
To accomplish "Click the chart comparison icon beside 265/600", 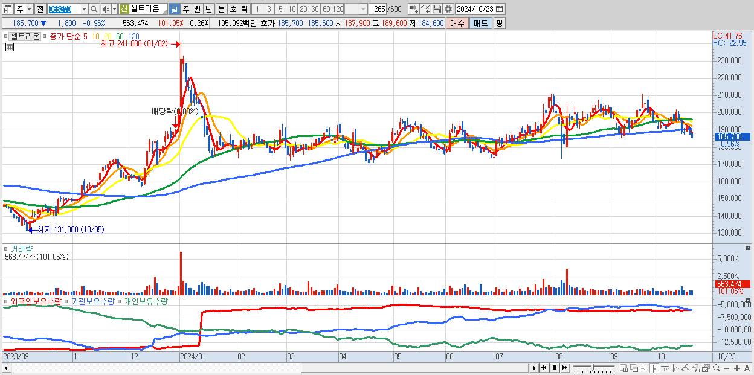I will point(413,9).
